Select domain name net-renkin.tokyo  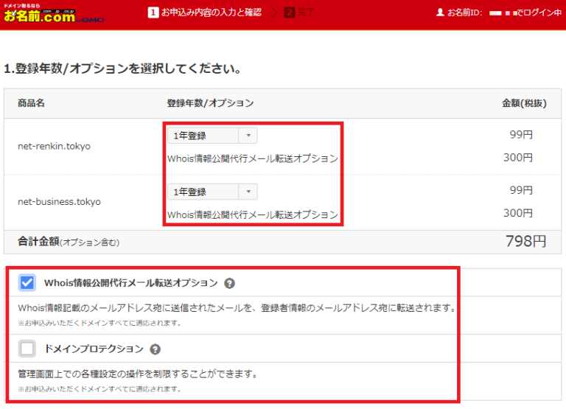coord(54,146)
